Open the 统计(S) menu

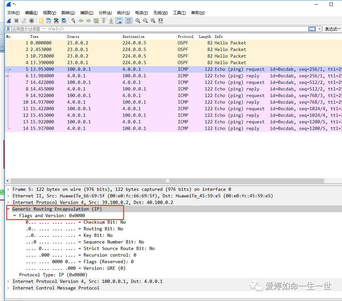[x=123, y=13]
